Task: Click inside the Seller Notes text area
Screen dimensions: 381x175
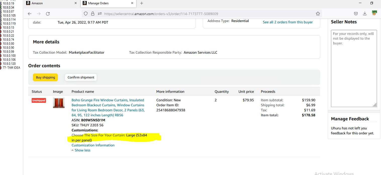Action: (x=354, y=68)
